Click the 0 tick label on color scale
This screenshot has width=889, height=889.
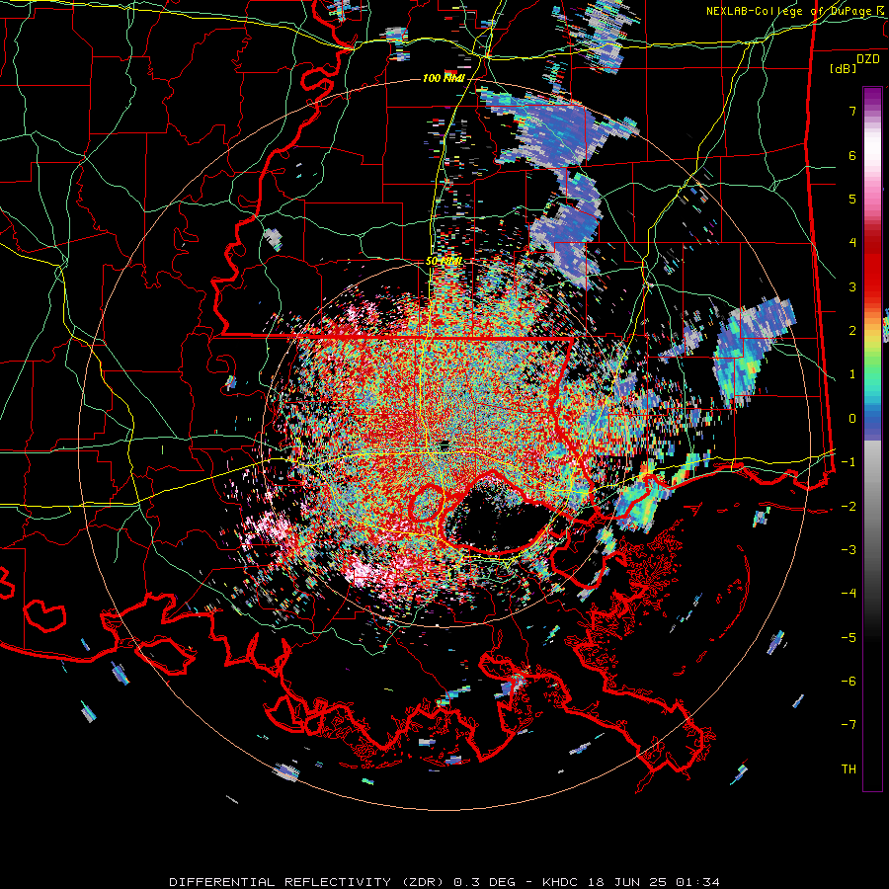click(852, 419)
